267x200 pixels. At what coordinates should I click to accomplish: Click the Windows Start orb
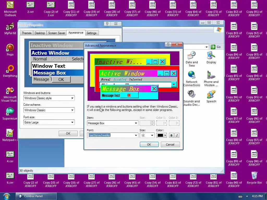(x=6, y=196)
